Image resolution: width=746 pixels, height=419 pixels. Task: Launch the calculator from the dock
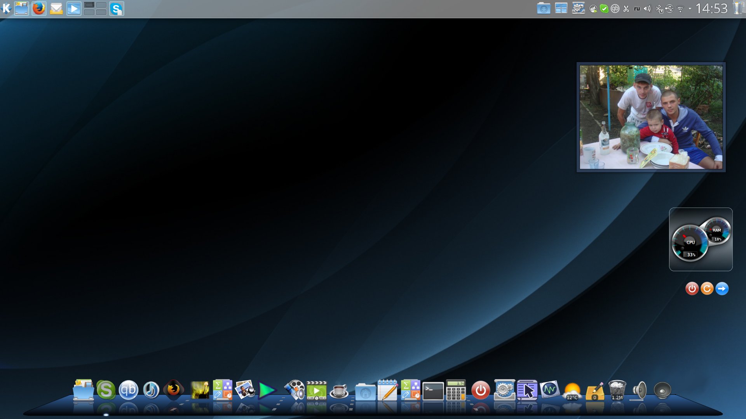click(x=456, y=390)
